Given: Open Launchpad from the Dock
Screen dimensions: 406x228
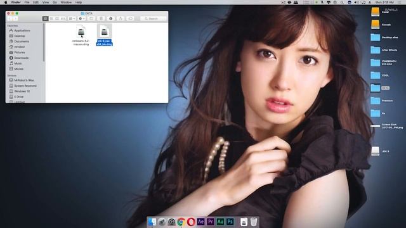Looking at the screenshot, I should pyautogui.click(x=162, y=222).
